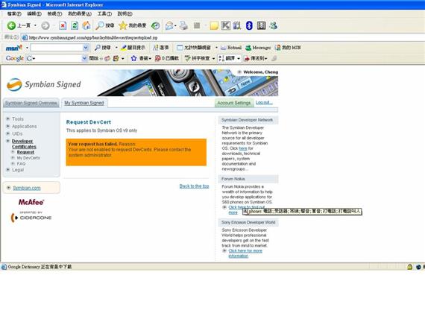Open the Account Settings tab
425x319 pixels.
click(x=234, y=103)
